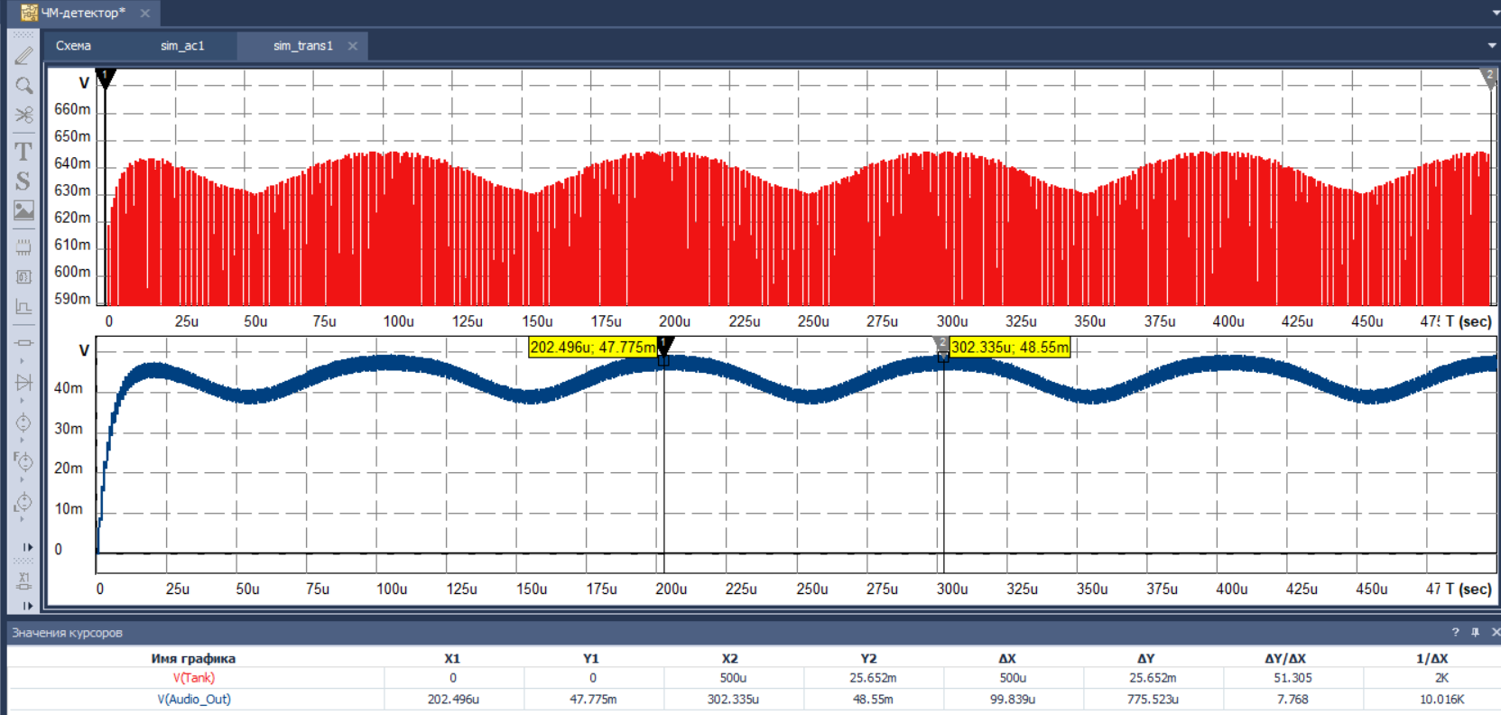Close the ЧМ-детектор document tab
The image size is (1501, 715).
point(145,14)
